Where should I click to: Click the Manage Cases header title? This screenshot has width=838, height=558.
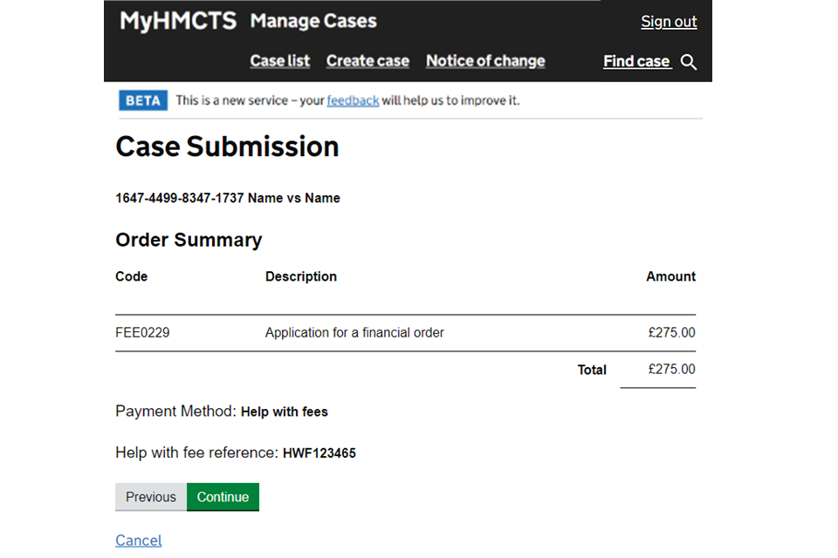tap(313, 21)
